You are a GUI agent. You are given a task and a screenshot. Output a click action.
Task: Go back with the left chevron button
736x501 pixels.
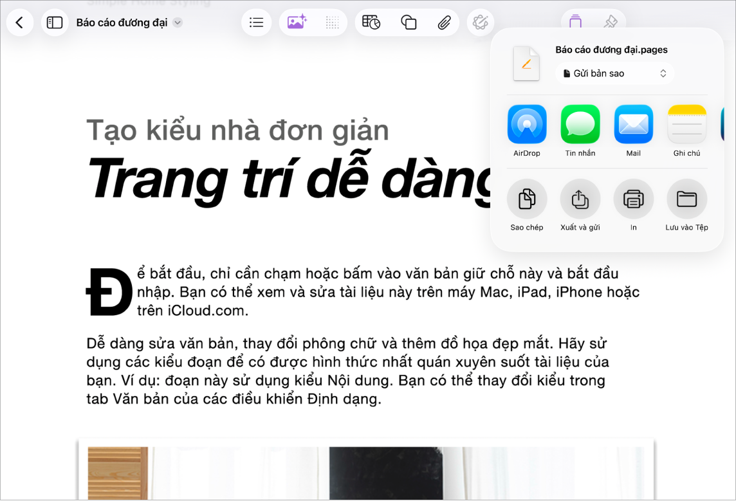click(20, 23)
